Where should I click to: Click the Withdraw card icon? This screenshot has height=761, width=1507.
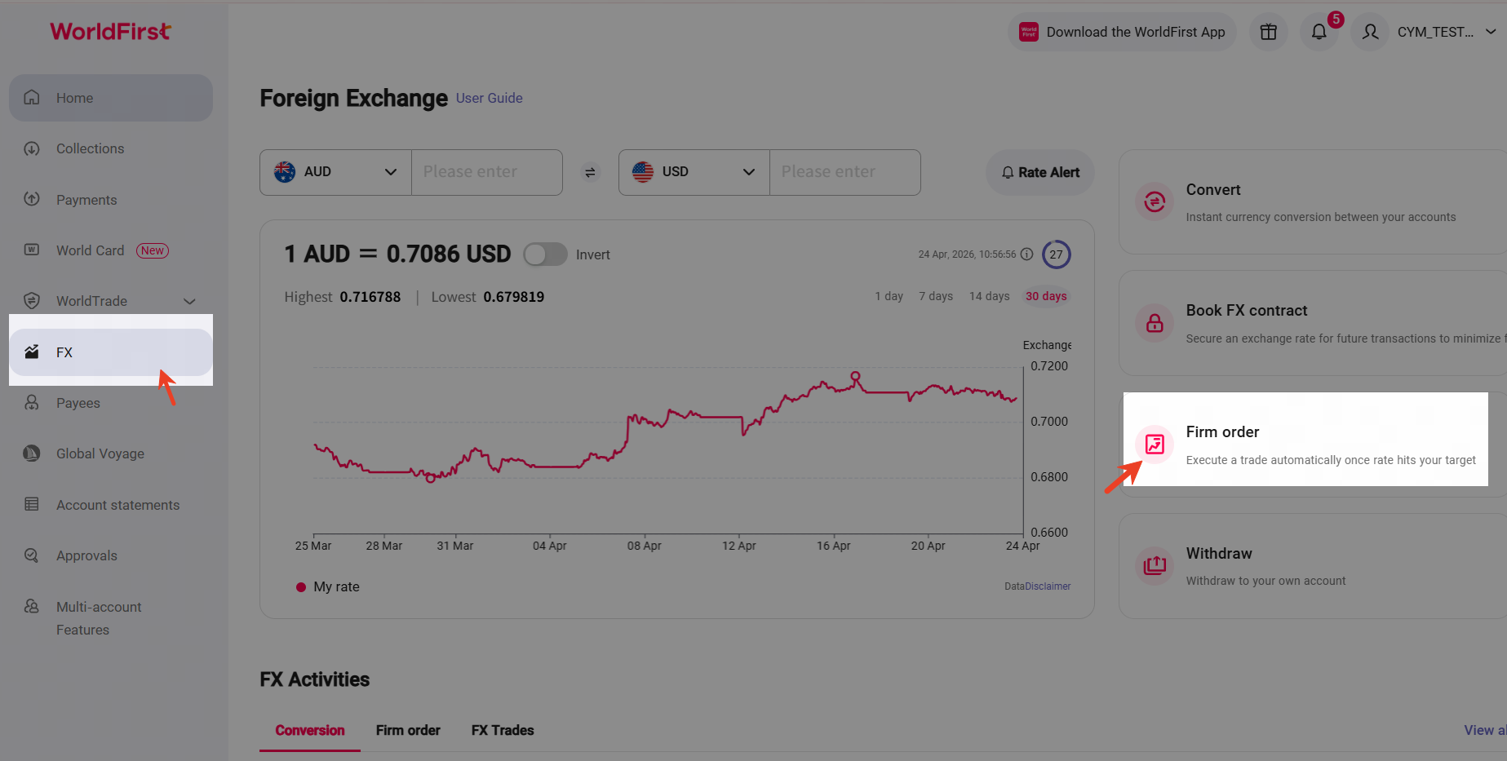(x=1155, y=565)
